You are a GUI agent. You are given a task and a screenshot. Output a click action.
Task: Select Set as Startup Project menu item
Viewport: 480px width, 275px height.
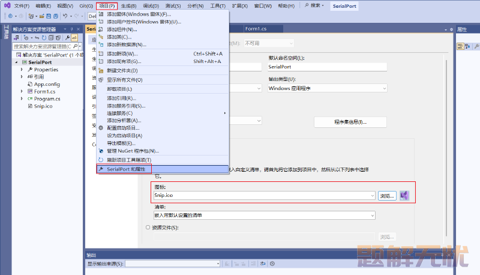click(163, 136)
